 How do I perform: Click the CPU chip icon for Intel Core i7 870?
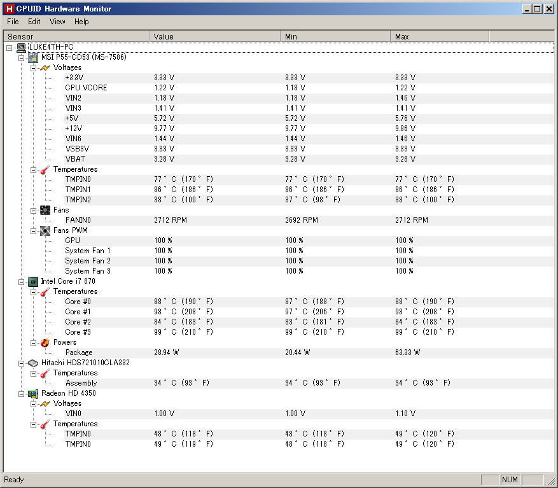(x=33, y=282)
